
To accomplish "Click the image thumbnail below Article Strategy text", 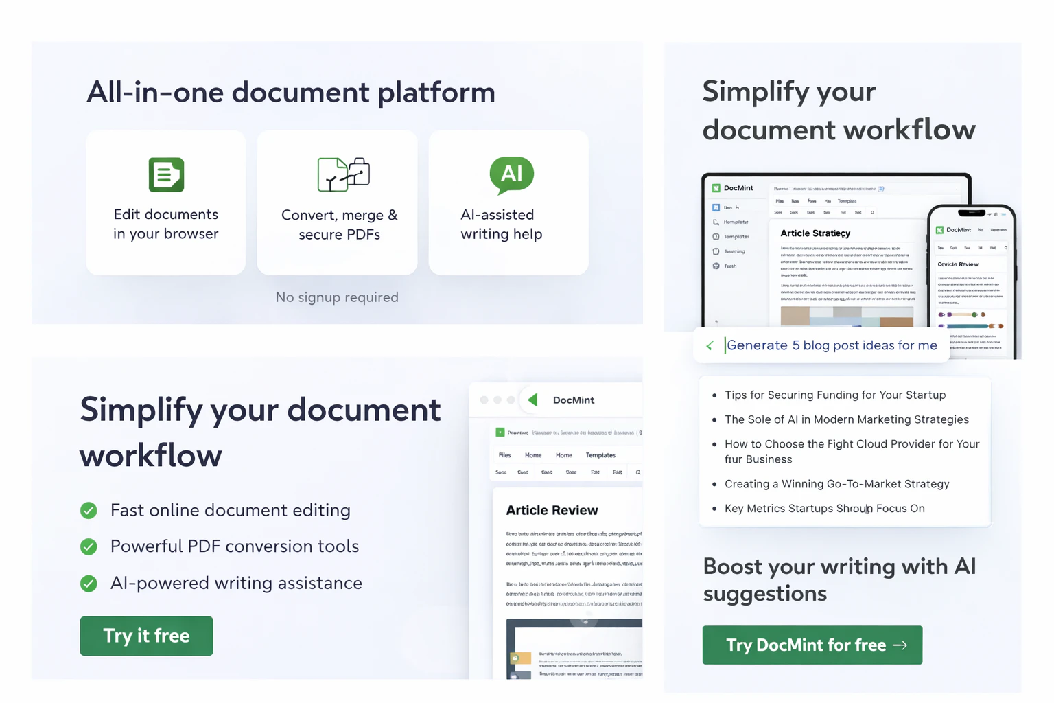I will pos(847,316).
